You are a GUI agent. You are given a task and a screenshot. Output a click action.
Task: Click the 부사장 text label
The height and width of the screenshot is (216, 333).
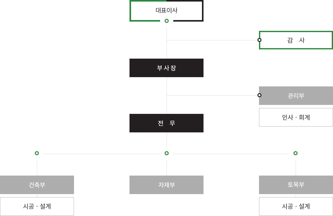[166, 68]
